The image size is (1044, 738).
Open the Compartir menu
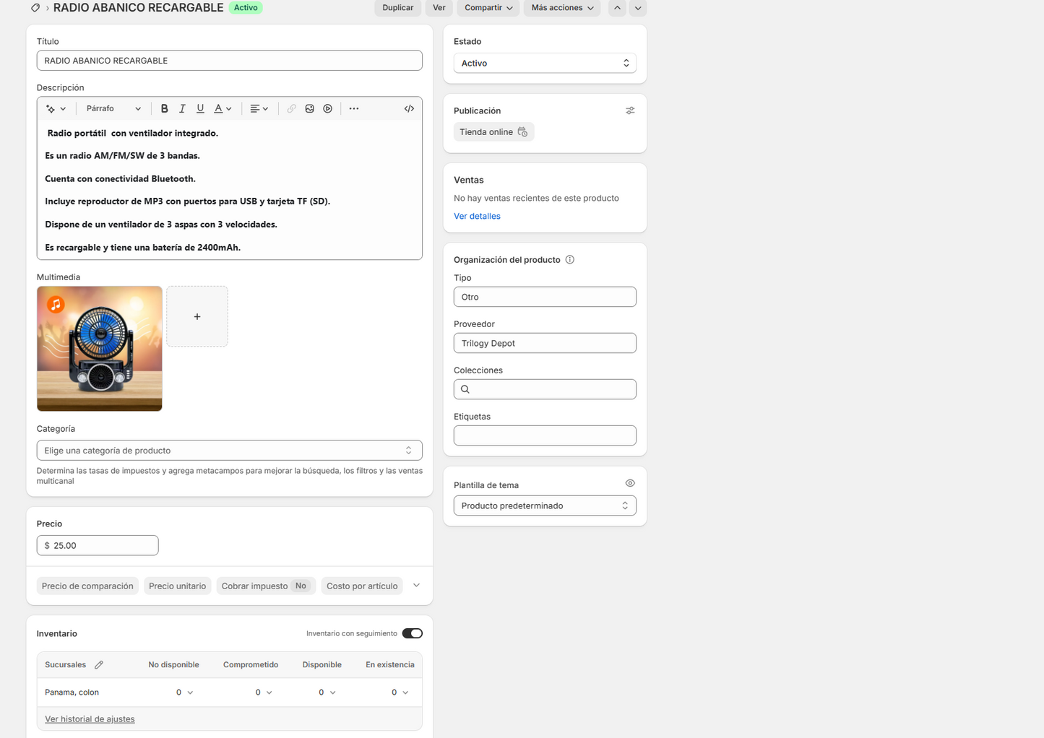point(488,8)
